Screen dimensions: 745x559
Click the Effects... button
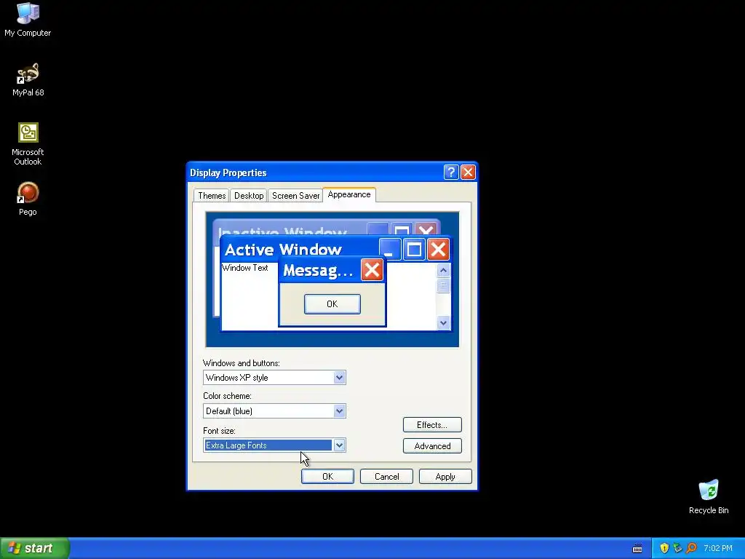tap(432, 424)
